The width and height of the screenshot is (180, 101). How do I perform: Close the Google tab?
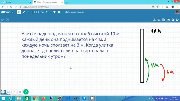(x=31, y=2)
